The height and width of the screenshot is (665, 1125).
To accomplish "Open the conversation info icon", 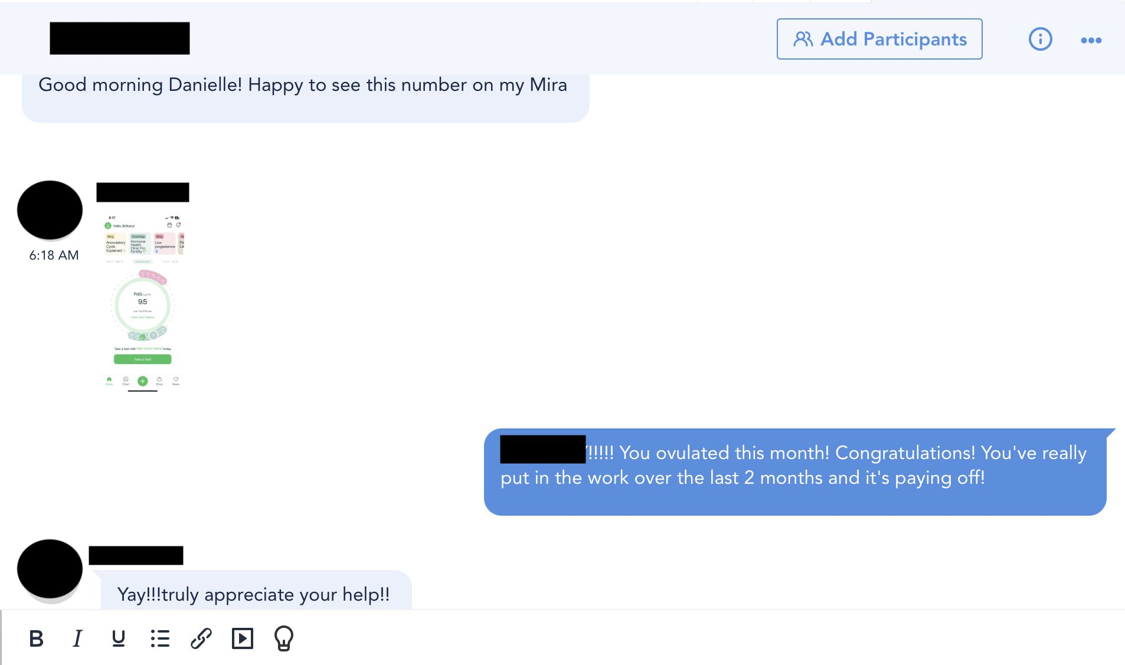I will (1040, 40).
